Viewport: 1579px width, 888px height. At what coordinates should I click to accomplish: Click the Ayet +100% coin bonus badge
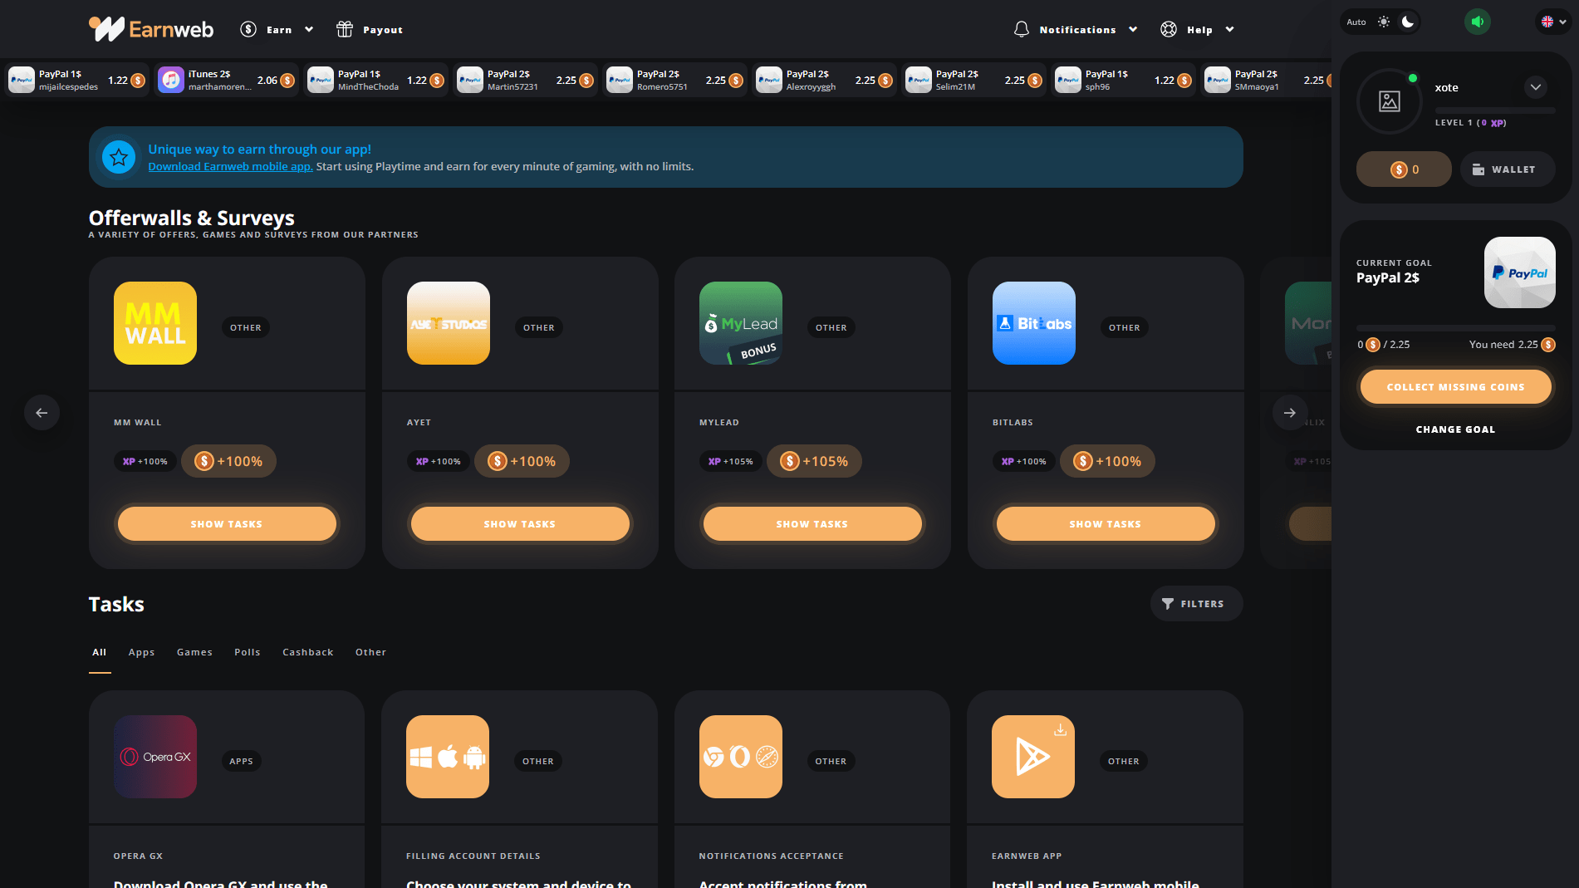522,461
